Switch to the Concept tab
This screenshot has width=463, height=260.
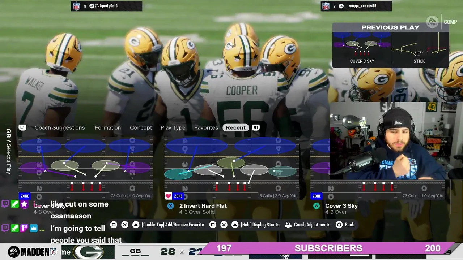pyautogui.click(x=141, y=127)
